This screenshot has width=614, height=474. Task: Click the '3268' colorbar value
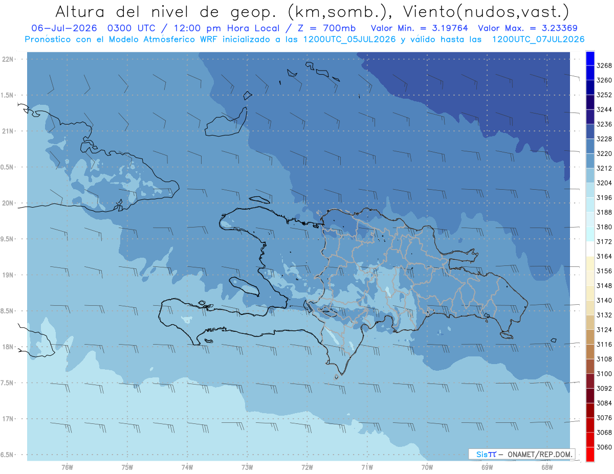coord(604,66)
